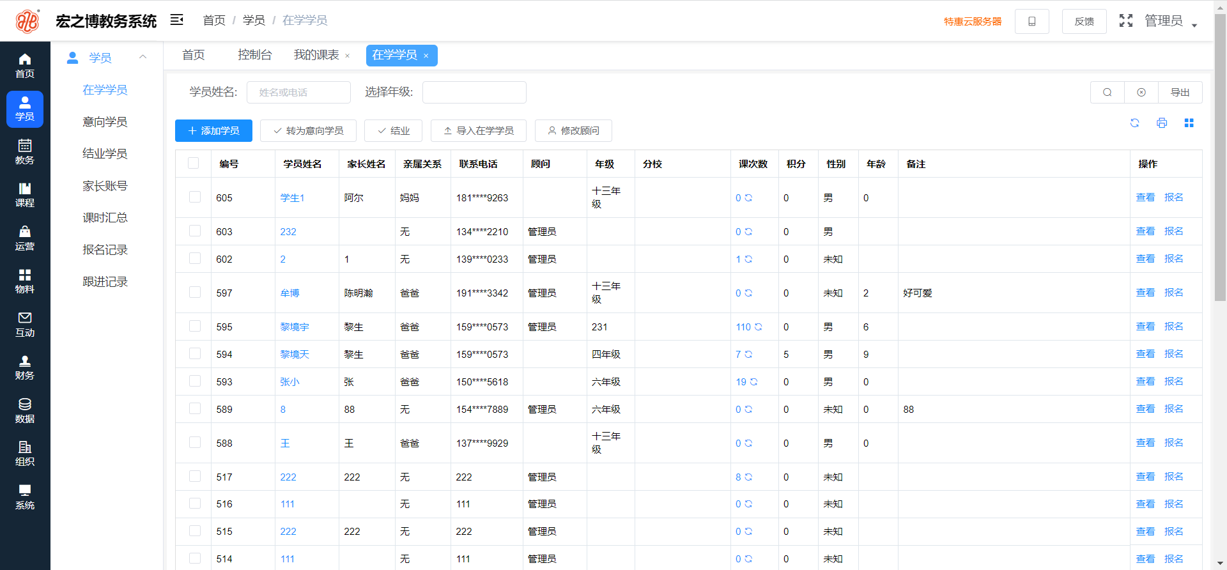Go to 意向学员 in the submenu

(x=105, y=121)
